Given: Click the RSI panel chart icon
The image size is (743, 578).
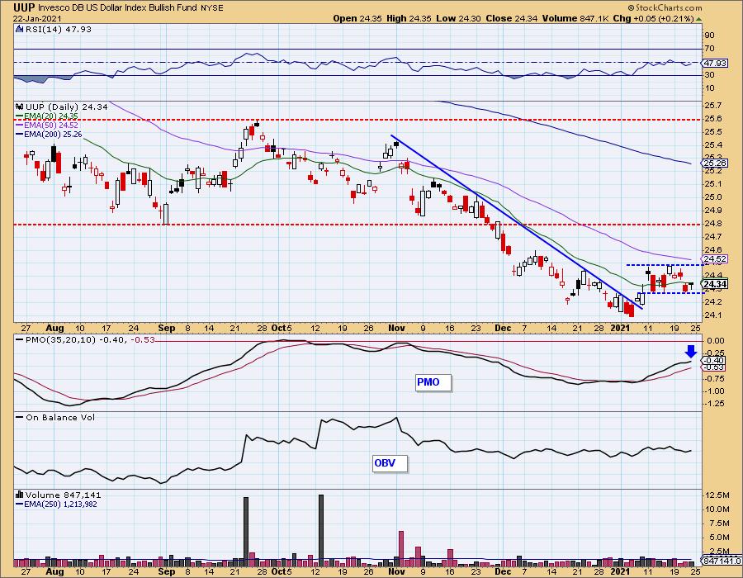Looking at the screenshot, I should tap(20, 29).
